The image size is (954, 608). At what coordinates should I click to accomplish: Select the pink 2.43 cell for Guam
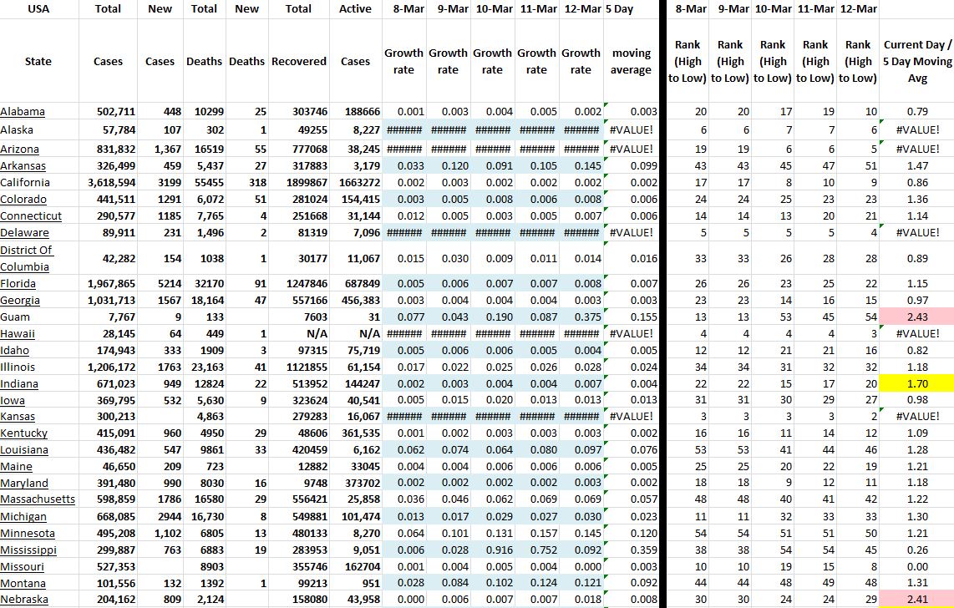(916, 317)
